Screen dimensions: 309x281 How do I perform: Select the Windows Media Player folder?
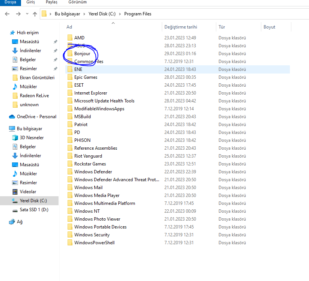coord(97,195)
